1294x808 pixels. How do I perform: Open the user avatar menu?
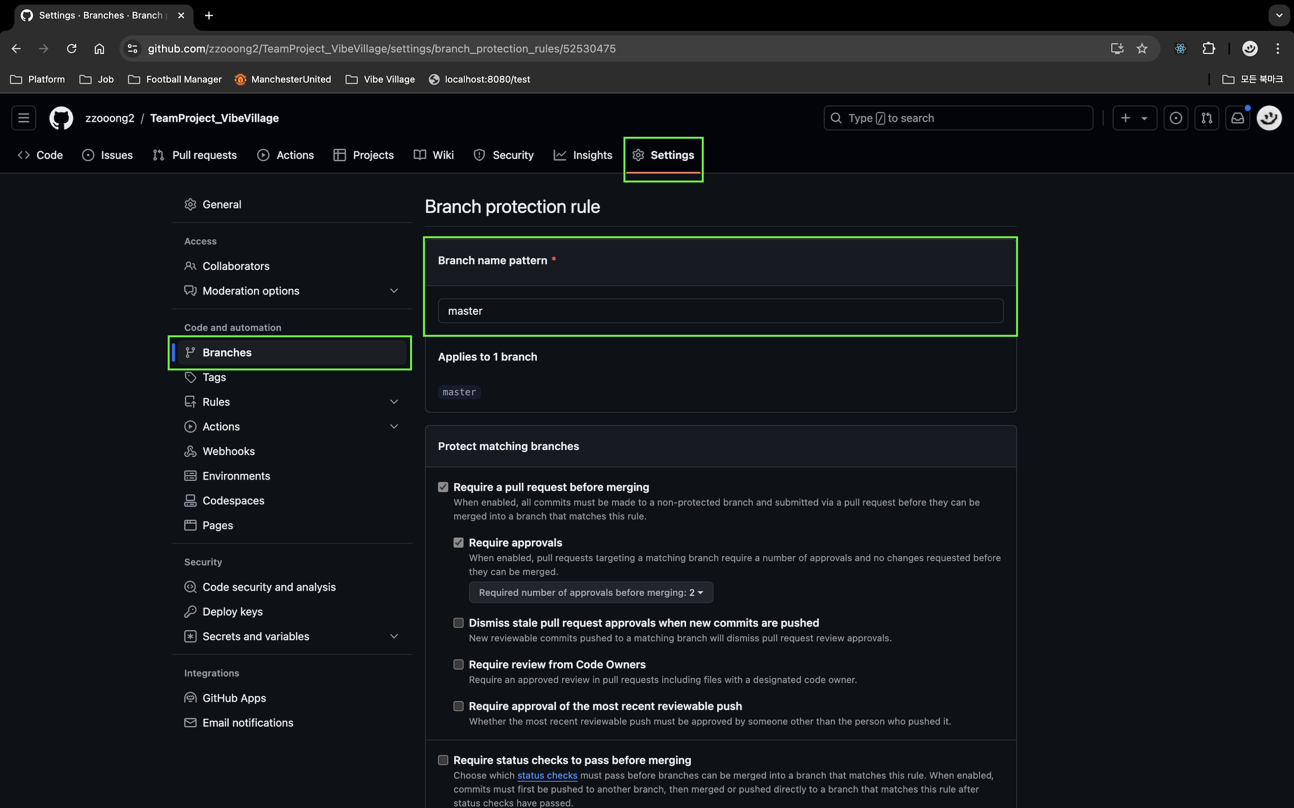1269,118
